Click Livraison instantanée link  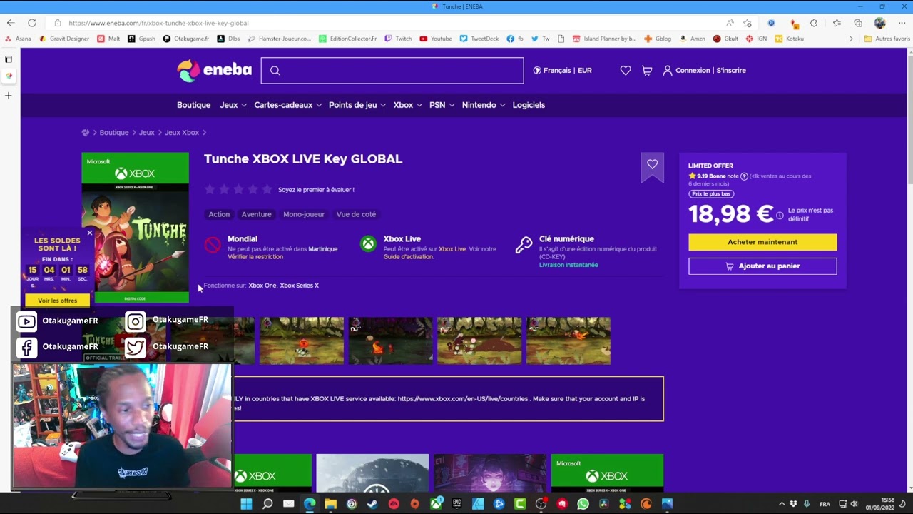coord(568,265)
